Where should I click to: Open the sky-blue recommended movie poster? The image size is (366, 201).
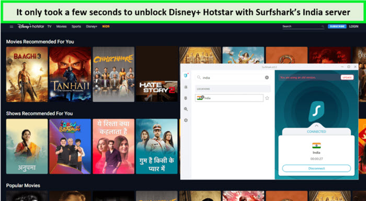[x=243, y=55]
